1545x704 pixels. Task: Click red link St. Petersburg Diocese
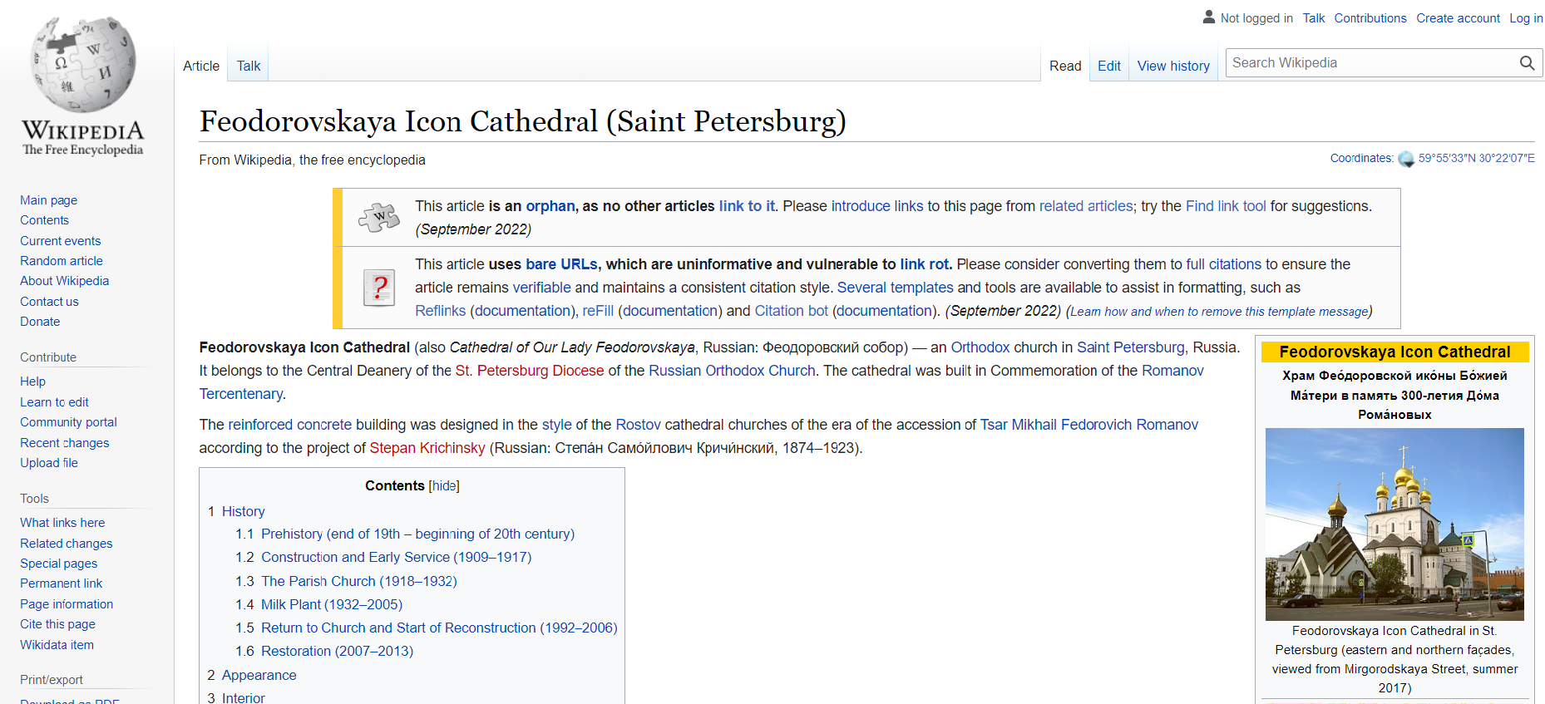(530, 371)
